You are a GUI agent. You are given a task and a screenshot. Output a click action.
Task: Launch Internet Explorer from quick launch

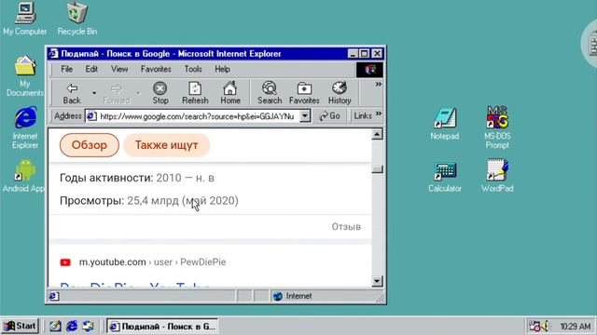(x=72, y=326)
